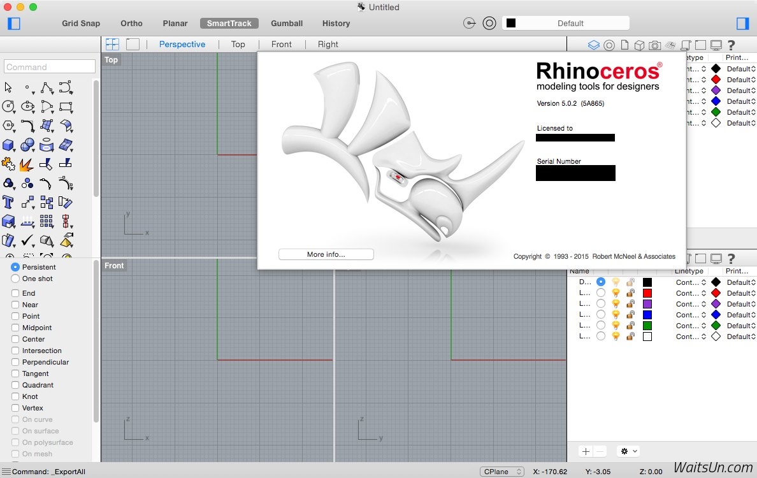
Task: Select the Circle tool
Action: pyautogui.click(x=9, y=107)
